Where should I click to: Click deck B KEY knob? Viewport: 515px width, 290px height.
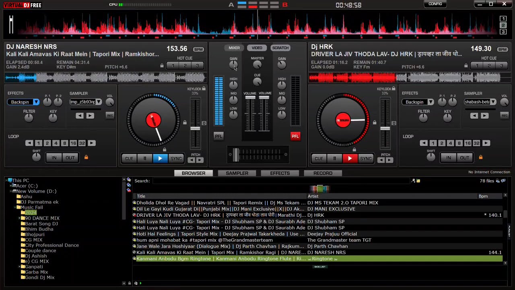coord(447,118)
